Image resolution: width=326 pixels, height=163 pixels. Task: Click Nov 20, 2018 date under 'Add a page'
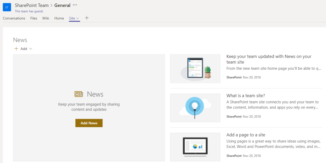click(x=252, y=156)
